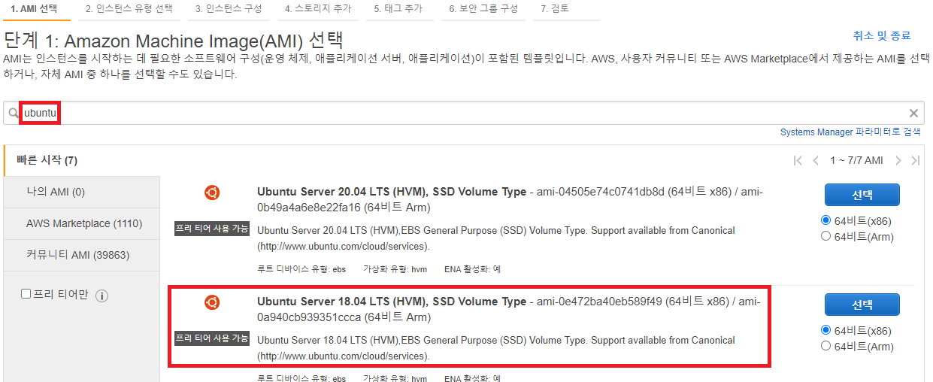Open the 5. 태그 추가 tab
Viewport: 933px width, 382px height.
point(398,9)
